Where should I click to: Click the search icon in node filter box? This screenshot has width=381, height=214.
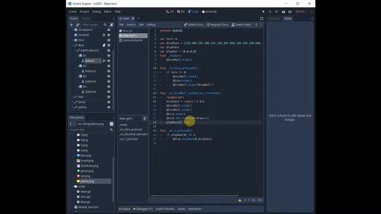(x=105, y=25)
